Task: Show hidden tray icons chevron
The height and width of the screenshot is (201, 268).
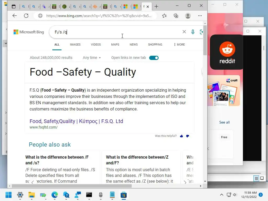Action: click(221, 195)
